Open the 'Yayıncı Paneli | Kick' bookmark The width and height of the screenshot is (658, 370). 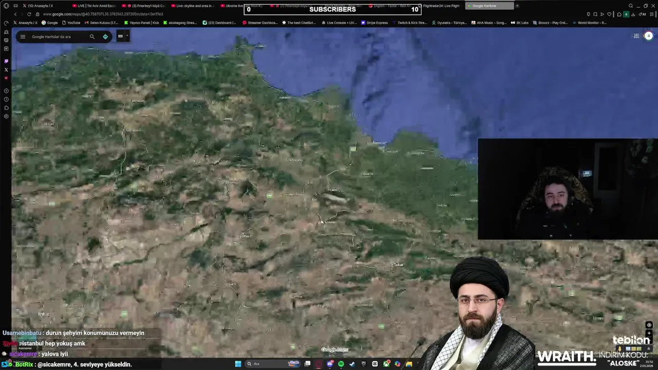[141, 23]
